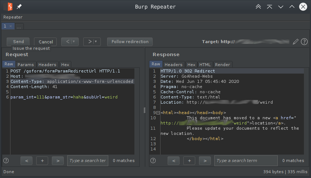Screen dimensions: 311x178
Task: Open the Repeater menu
Action: (13, 17)
